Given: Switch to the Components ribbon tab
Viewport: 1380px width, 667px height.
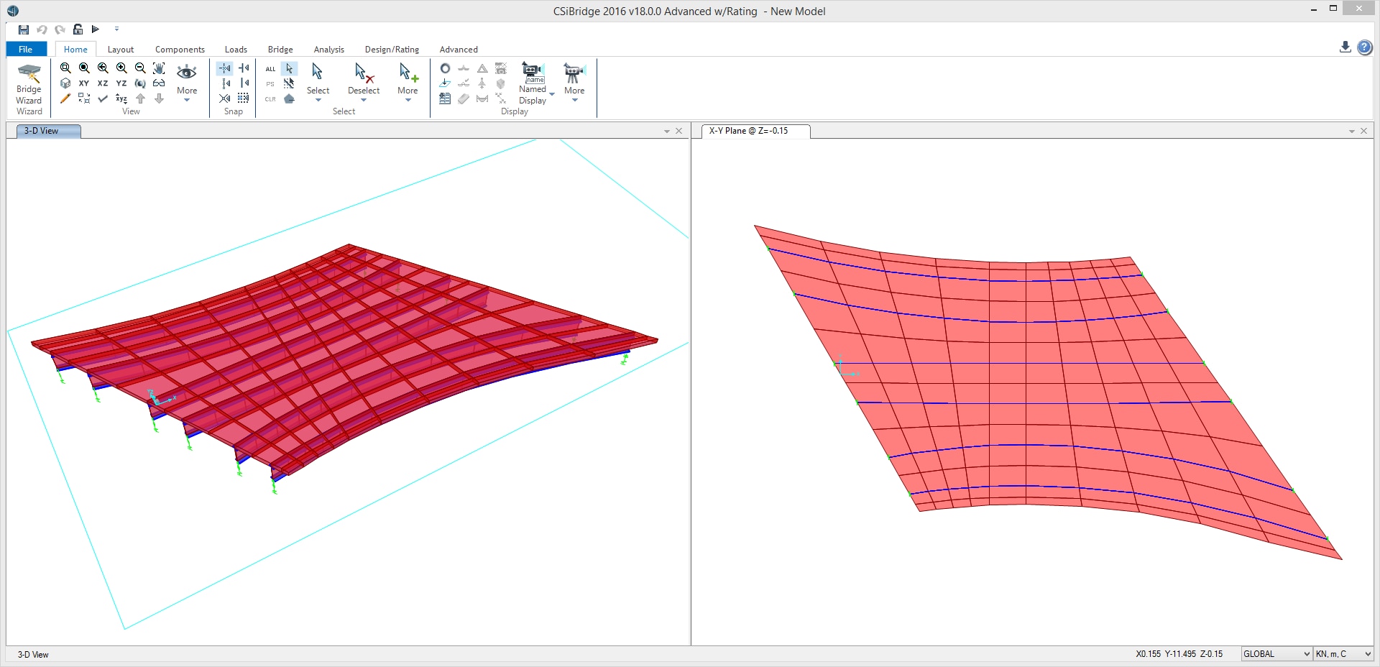Looking at the screenshot, I should point(180,50).
